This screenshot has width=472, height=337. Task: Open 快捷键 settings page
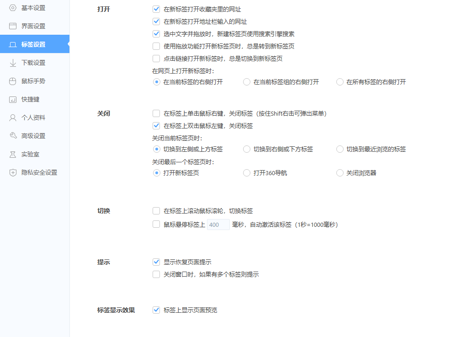[35, 100]
